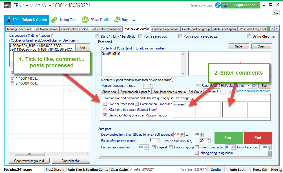Tick 'Like bài Processed' checkbox
Viewport: 283px width, 173px height.
105,104
